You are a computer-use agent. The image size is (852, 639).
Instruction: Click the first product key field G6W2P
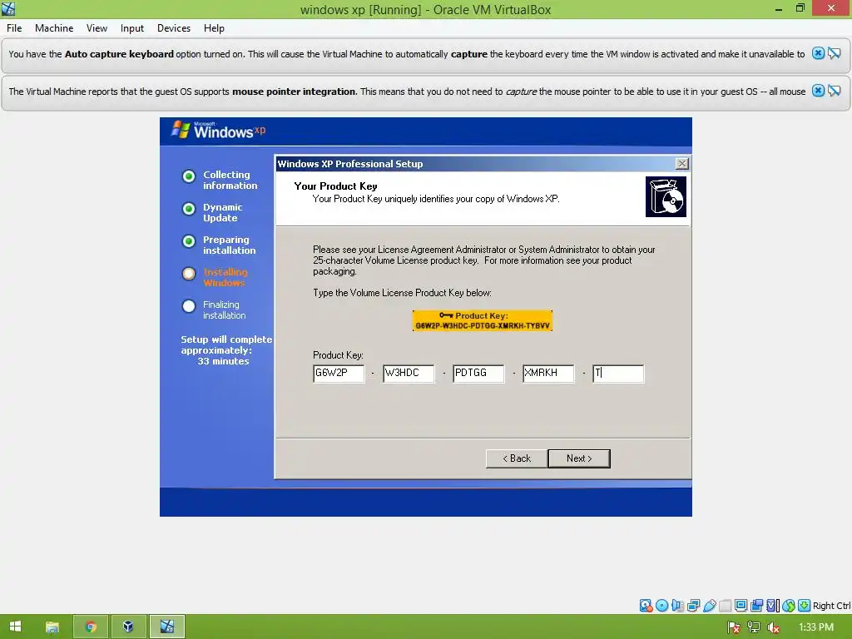pyautogui.click(x=339, y=374)
